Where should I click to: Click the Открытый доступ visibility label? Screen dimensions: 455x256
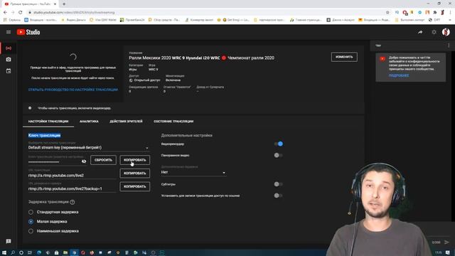(x=147, y=80)
